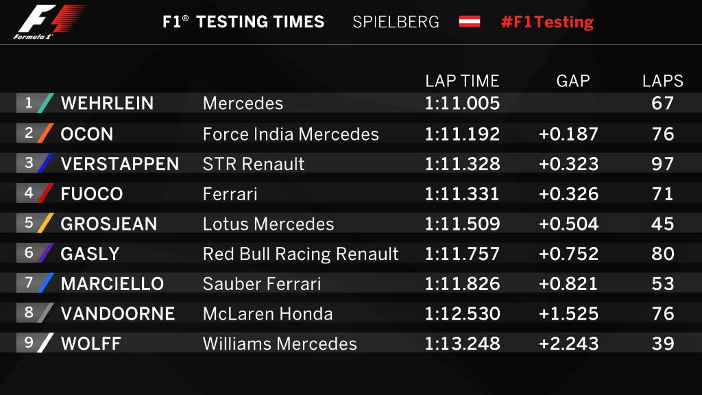Image resolution: width=702 pixels, height=395 pixels.
Task: Click Verstappen's 97 laps count
Action: coord(663,164)
